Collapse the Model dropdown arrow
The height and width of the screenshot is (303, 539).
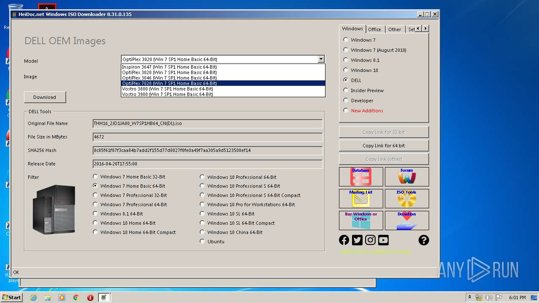[321, 59]
